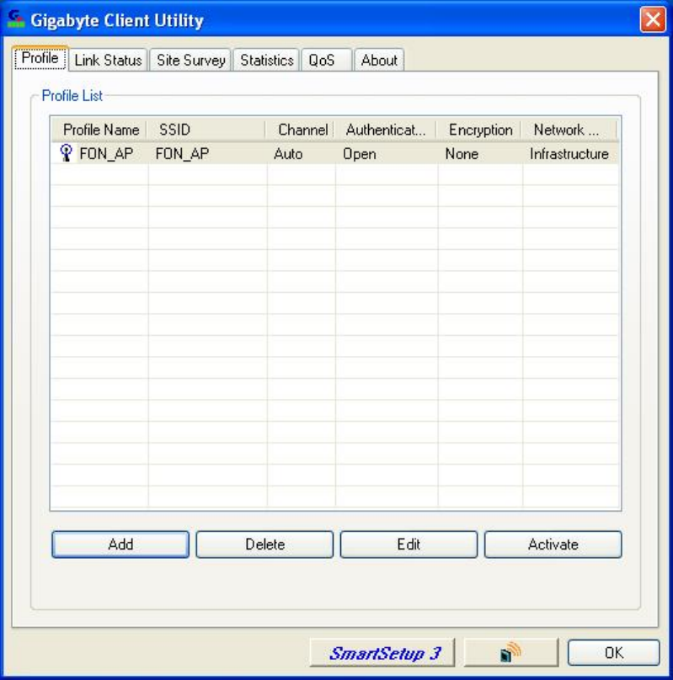Click the Add profile button

[x=120, y=545]
